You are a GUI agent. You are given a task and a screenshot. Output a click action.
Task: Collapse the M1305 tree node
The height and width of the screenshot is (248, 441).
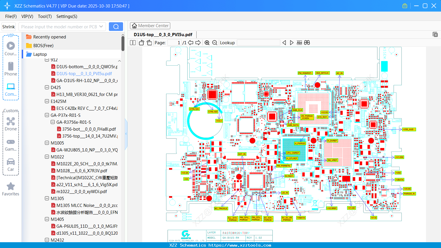pos(47,198)
